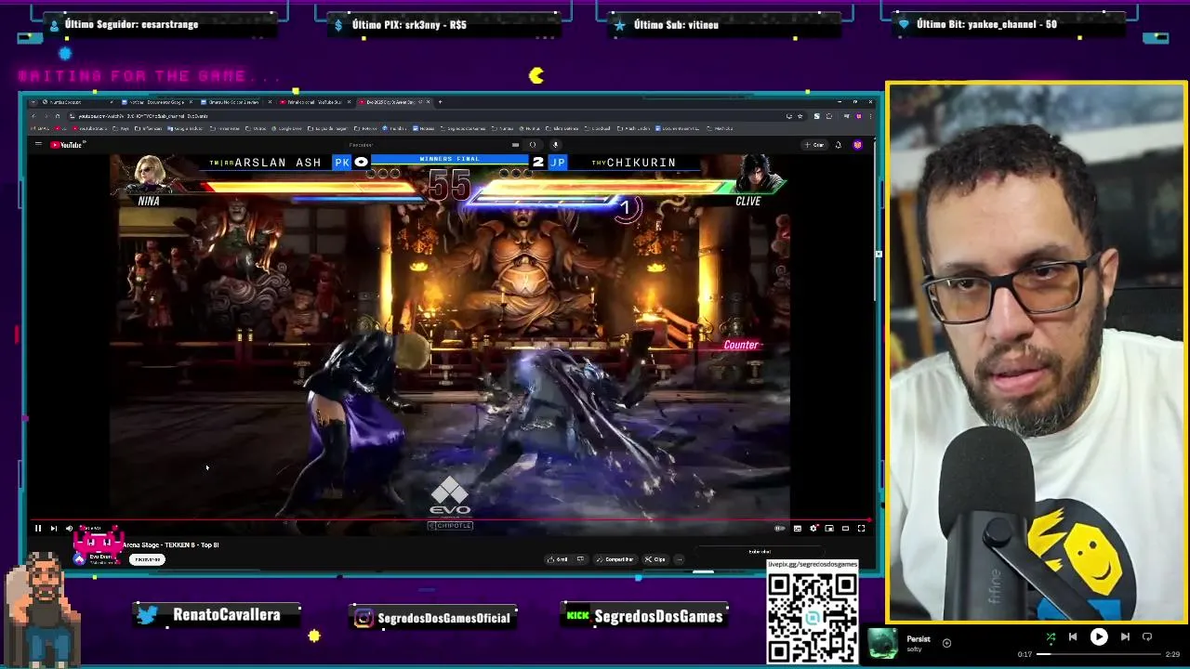This screenshot has width=1190, height=669.
Task: Open a new browser tab with plus
Action: click(x=441, y=102)
